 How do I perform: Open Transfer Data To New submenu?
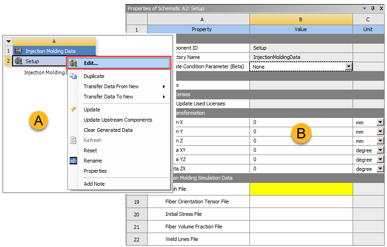(119, 97)
